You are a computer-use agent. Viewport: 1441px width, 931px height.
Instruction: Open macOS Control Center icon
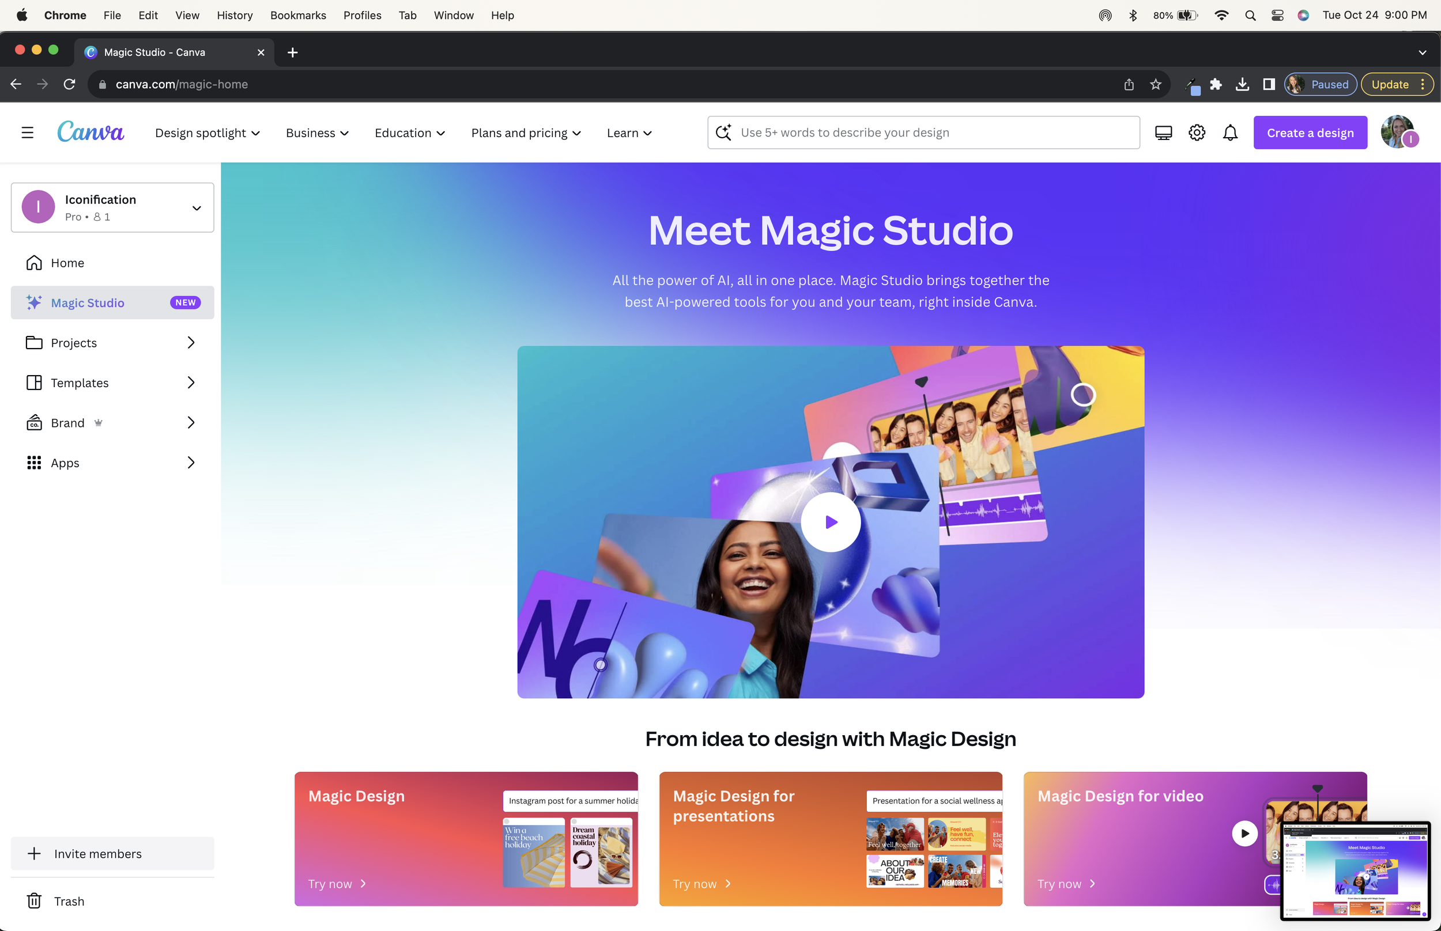coord(1277,15)
